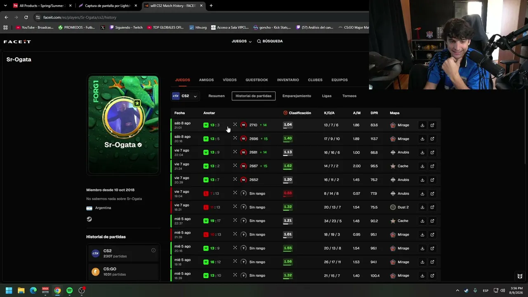Screen dimensions: 528x297
Task: Open the CS:GO 1031 partidas card
Action: [x=123, y=271]
